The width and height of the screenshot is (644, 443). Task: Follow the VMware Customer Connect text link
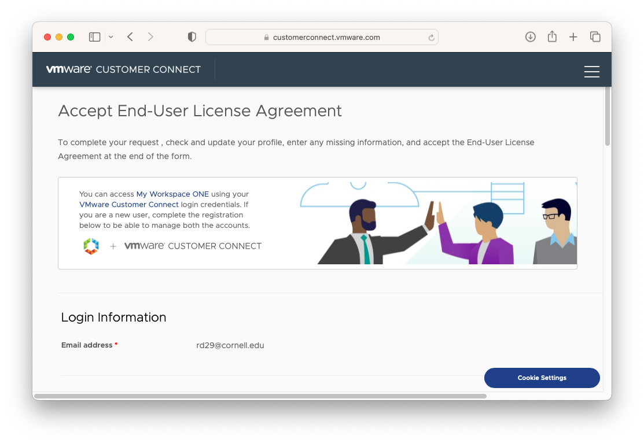129,205
